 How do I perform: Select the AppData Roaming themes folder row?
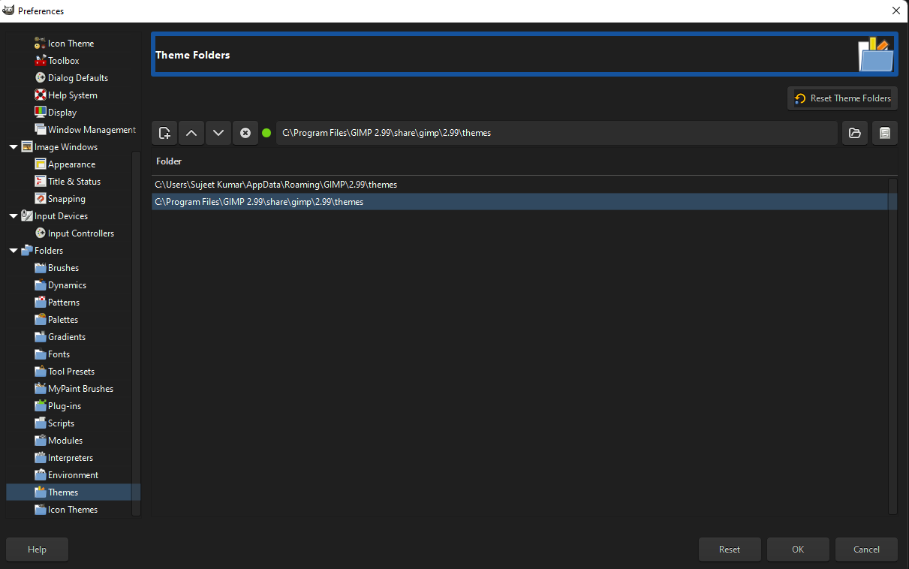[x=519, y=185]
